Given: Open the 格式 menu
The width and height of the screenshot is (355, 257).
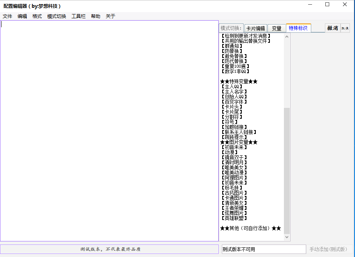Looking at the screenshot, I should pos(37,16).
